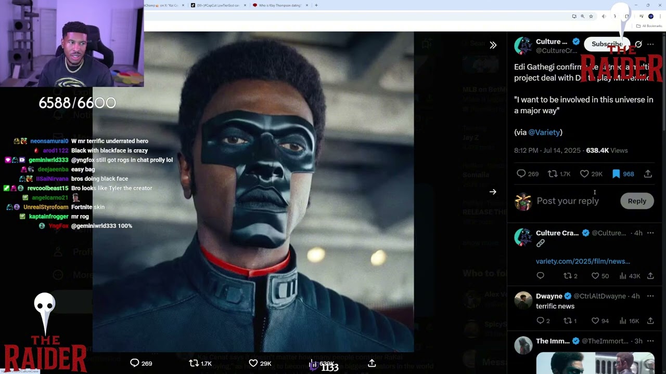Close the 'Who is Klay Thompson dating' tab
This screenshot has width=666, height=374.
pos(307,5)
